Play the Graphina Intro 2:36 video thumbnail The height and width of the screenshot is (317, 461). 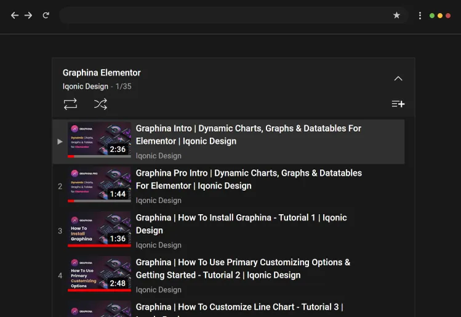tap(99, 140)
